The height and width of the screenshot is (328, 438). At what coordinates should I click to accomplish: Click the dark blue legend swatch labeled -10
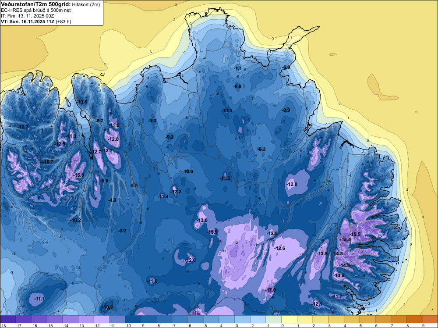(x=133, y=319)
